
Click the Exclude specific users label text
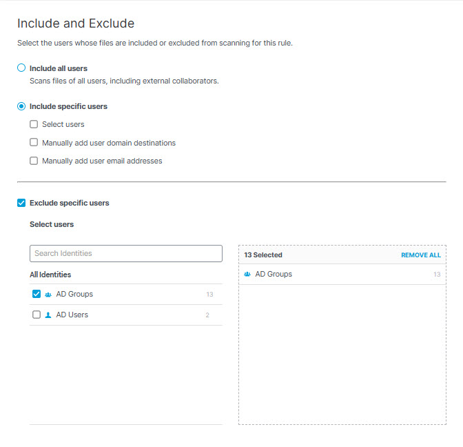70,203
